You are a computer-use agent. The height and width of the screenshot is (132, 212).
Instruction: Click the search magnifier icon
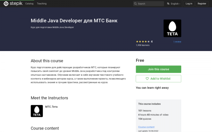point(135,4)
